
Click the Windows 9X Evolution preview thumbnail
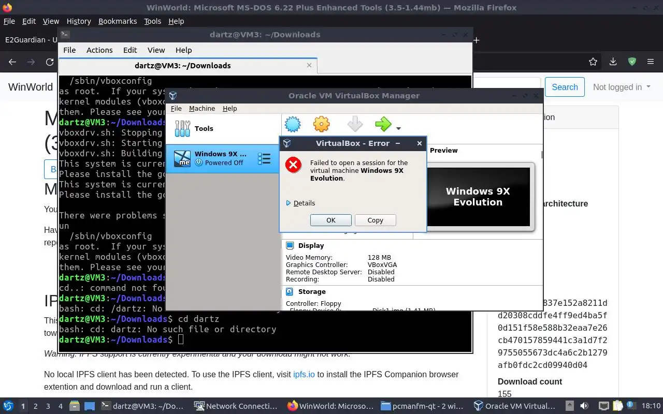(x=478, y=197)
